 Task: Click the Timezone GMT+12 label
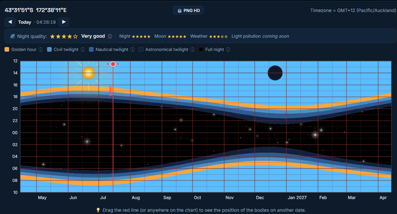[x=353, y=10]
